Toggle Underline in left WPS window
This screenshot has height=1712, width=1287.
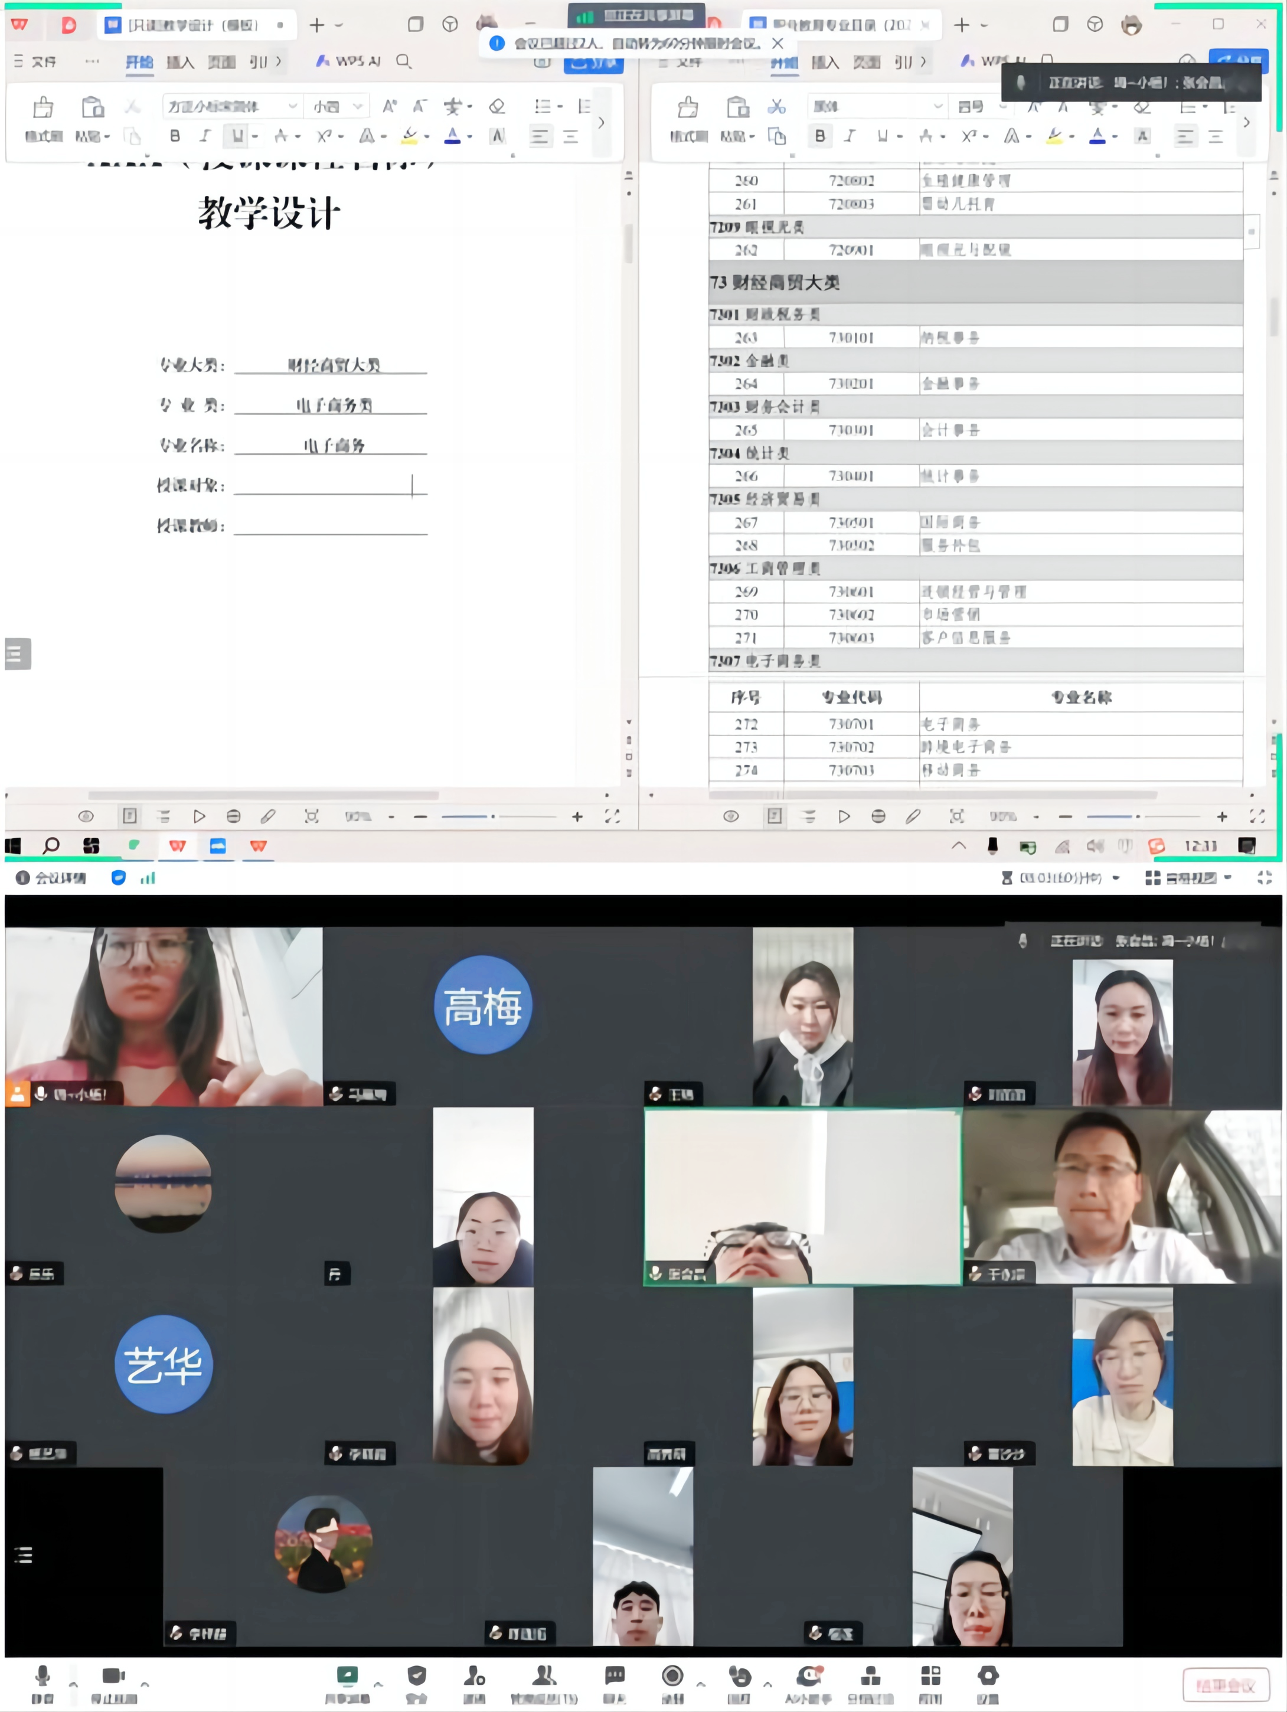[237, 136]
